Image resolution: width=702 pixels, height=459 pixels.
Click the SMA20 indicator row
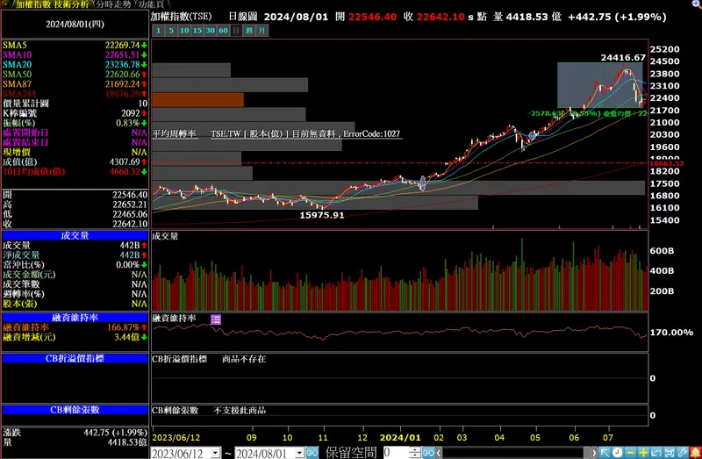tap(75, 64)
